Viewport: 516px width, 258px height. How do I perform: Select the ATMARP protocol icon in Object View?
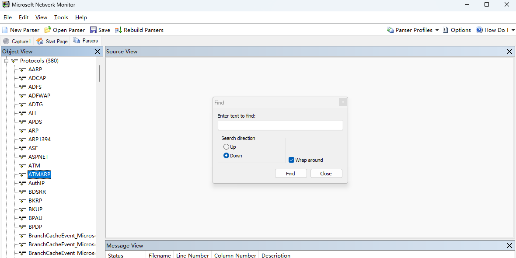pyautogui.click(x=21, y=174)
